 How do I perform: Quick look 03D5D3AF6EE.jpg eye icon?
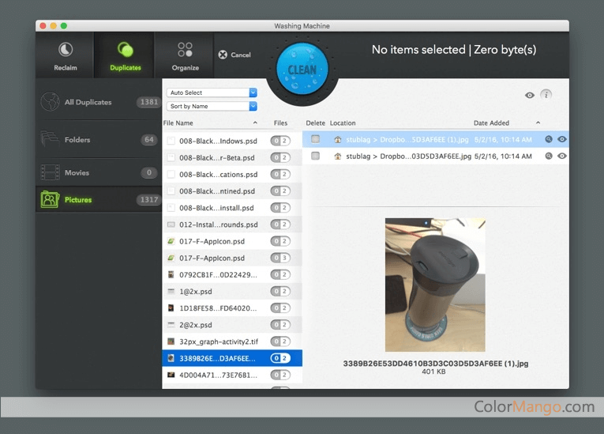click(562, 156)
